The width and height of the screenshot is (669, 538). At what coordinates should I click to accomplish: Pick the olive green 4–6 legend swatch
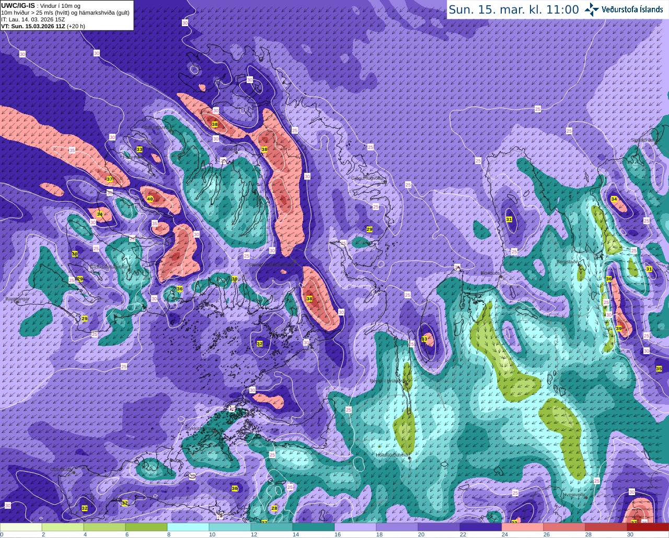point(105,527)
